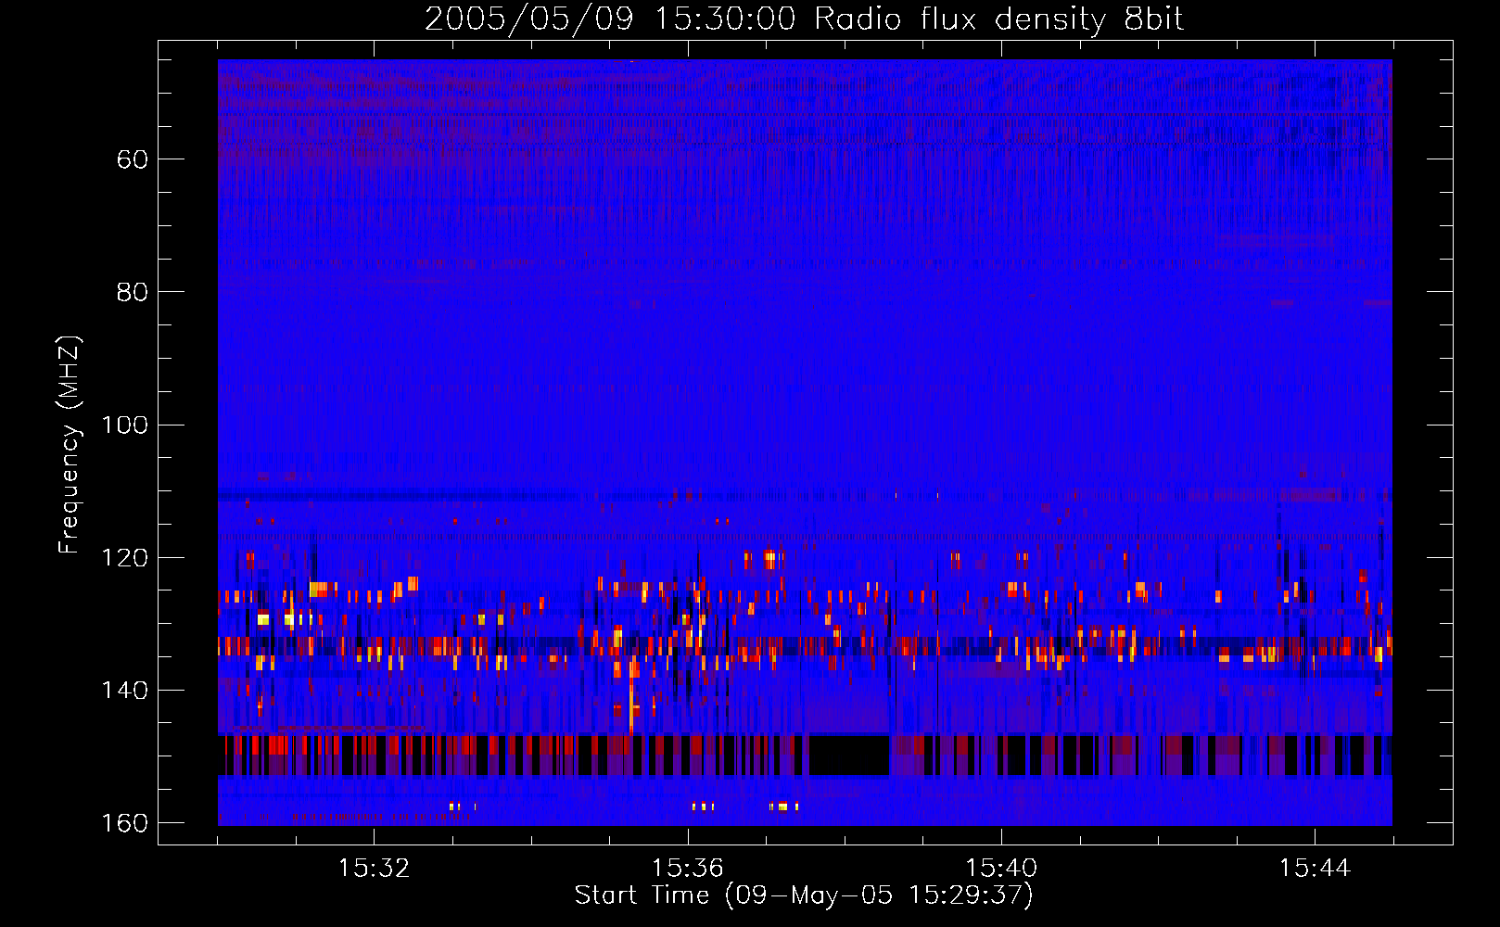Select the 120 frequency tick label
The height and width of the screenshot is (927, 1500).
[125, 558]
